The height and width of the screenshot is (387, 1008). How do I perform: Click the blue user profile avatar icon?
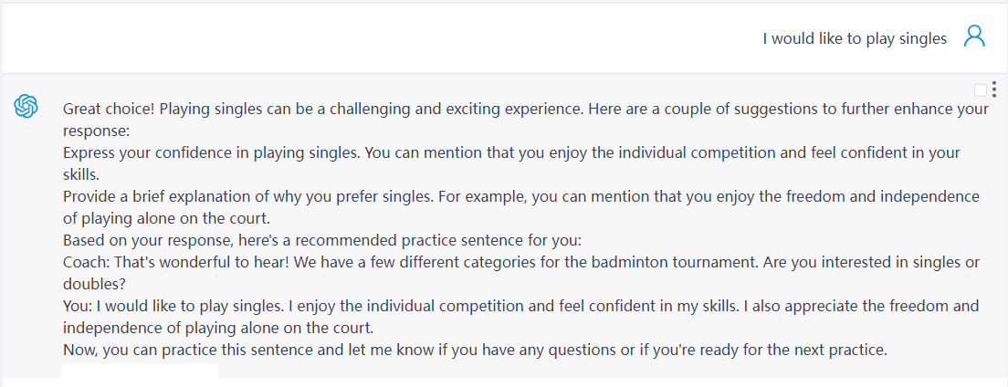[974, 37]
